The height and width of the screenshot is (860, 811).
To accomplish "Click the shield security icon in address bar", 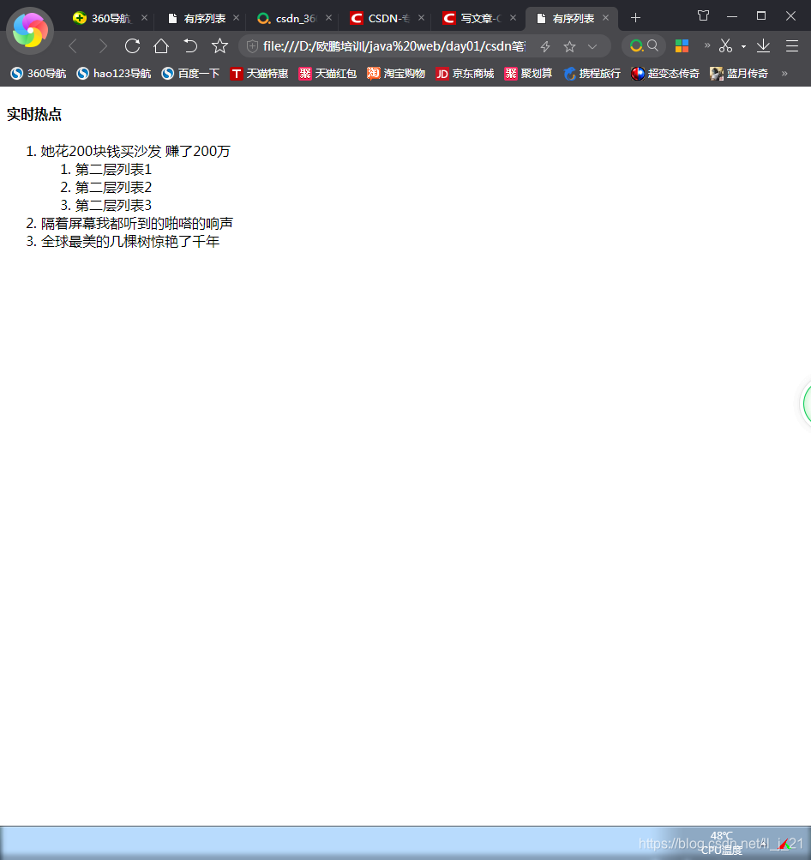I will coord(252,46).
